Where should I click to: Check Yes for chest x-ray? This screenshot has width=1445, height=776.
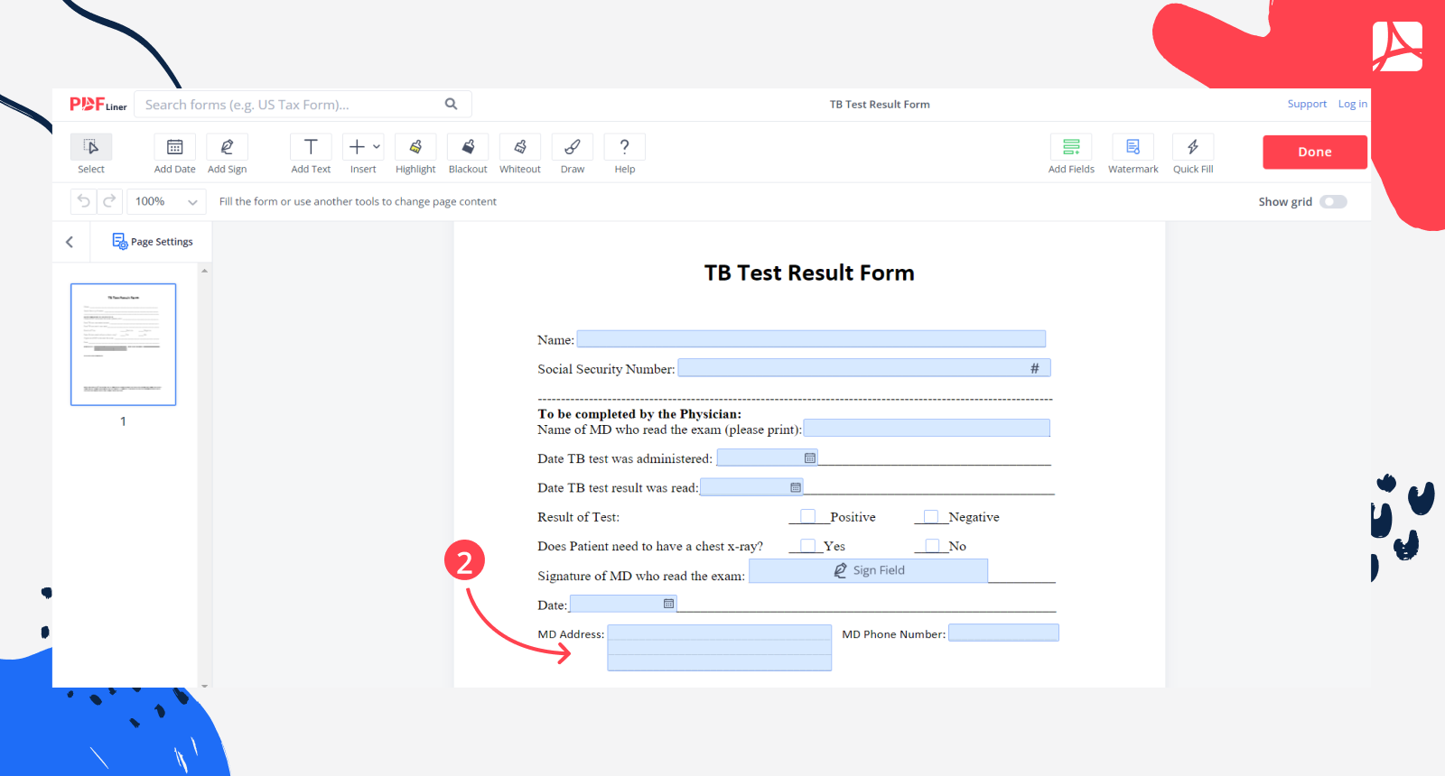tap(808, 545)
